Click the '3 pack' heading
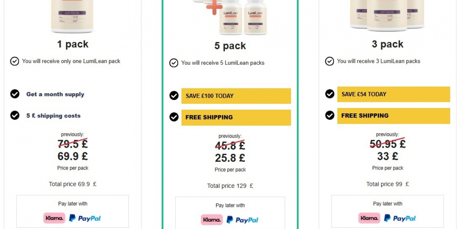459x229 pixels. pyautogui.click(x=387, y=44)
